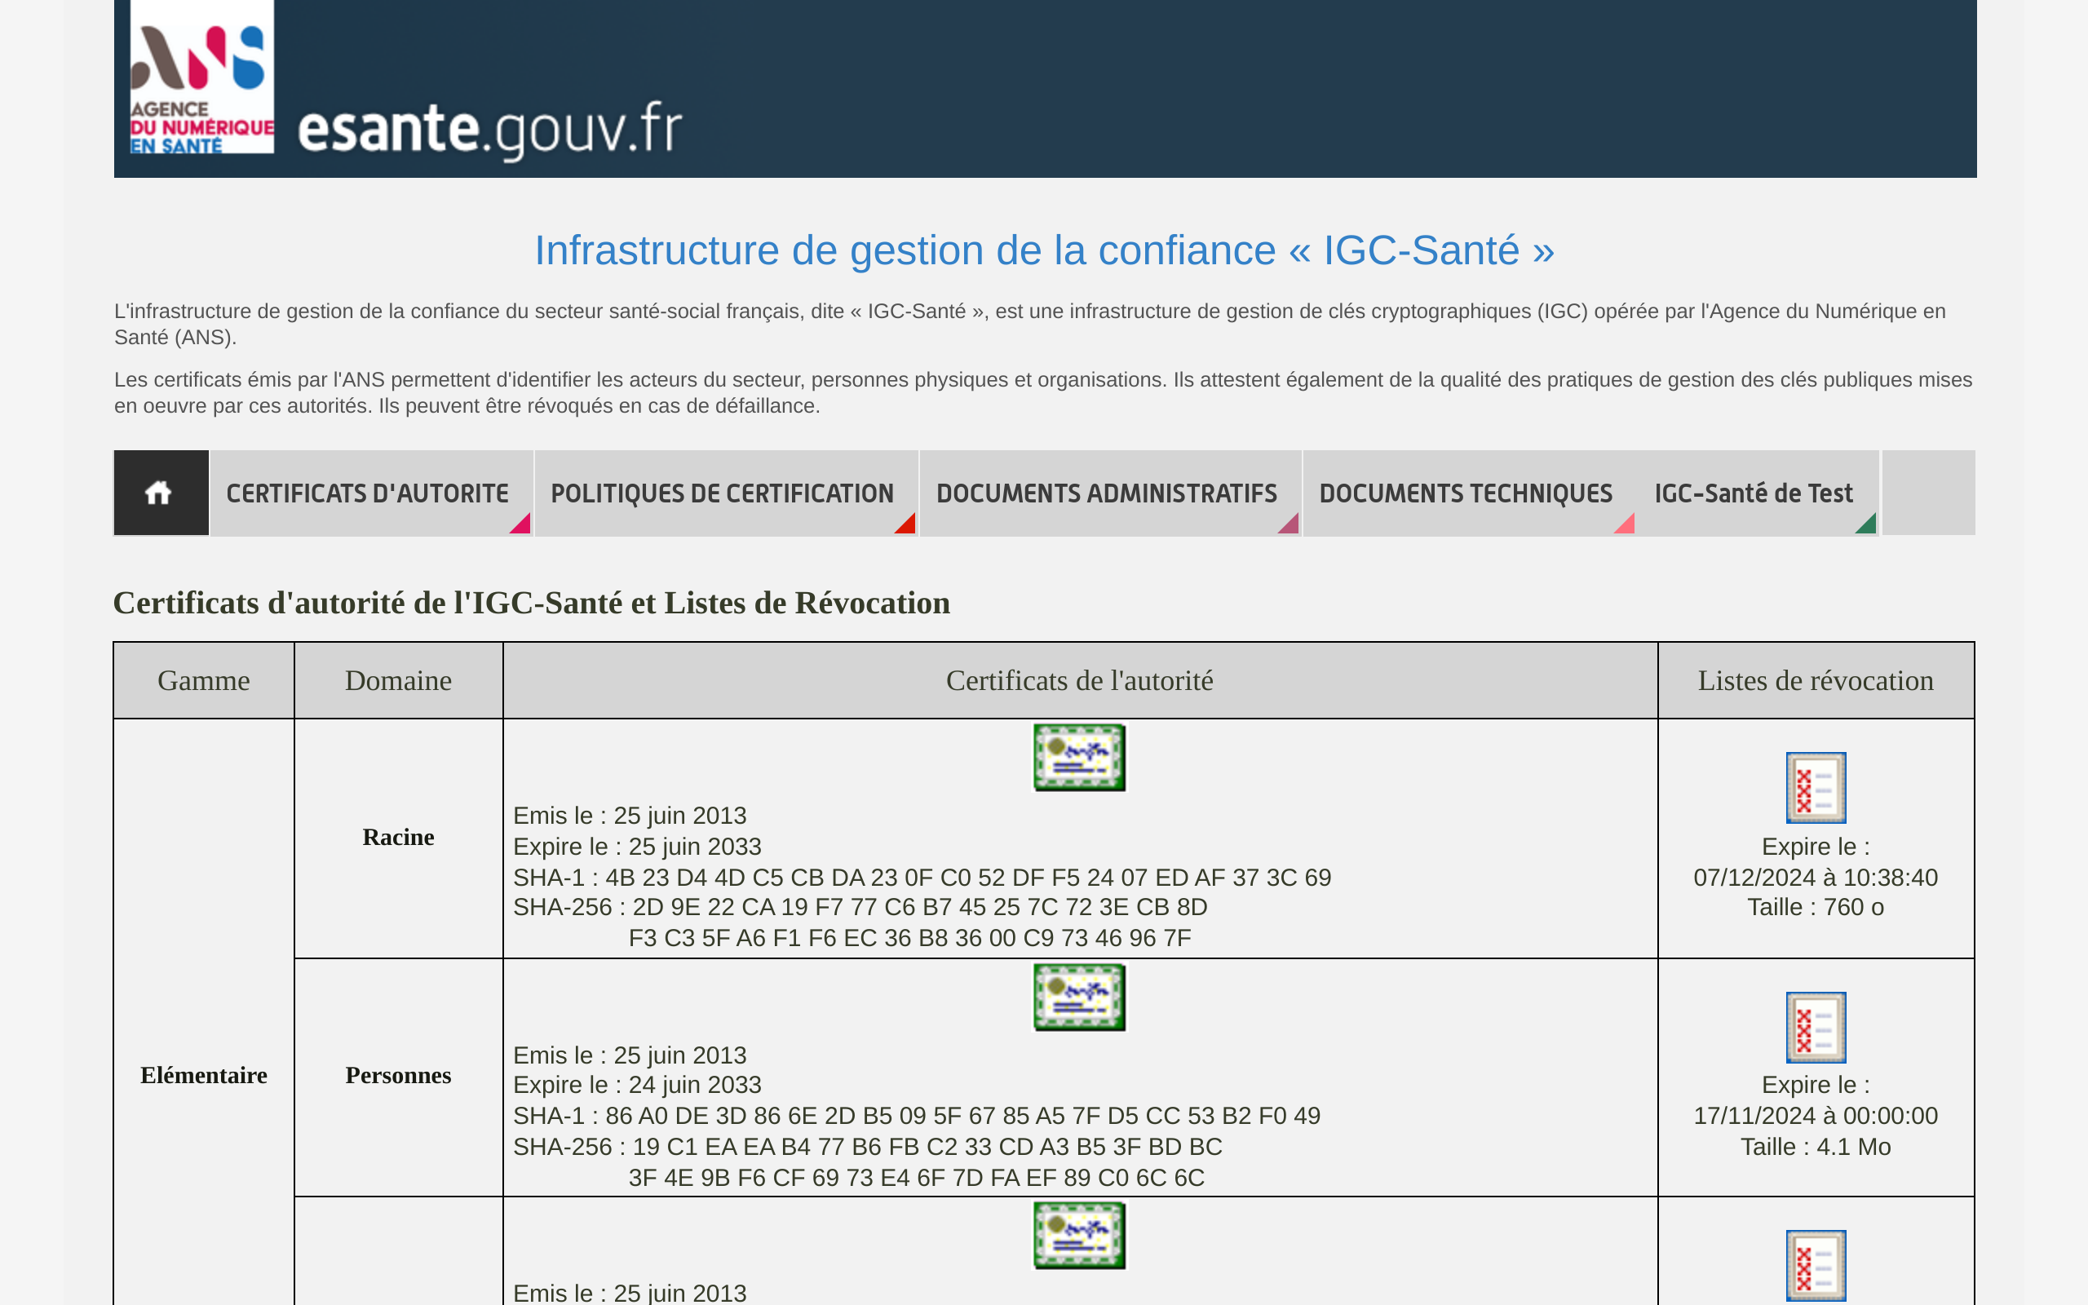Select the Racine domain cell
Screen dimensions: 2088x1305
click(x=398, y=837)
